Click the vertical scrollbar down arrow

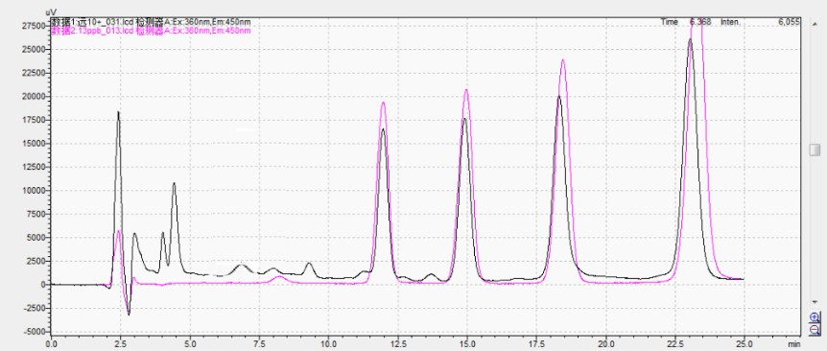815,302
